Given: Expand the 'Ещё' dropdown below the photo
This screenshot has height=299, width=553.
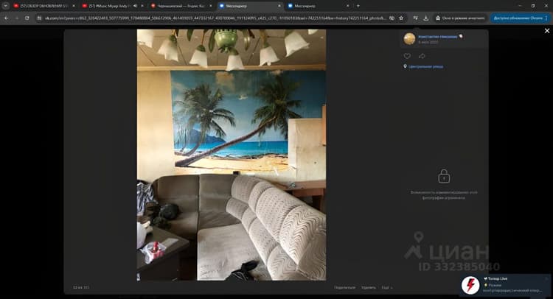Looking at the screenshot, I should tap(387, 288).
